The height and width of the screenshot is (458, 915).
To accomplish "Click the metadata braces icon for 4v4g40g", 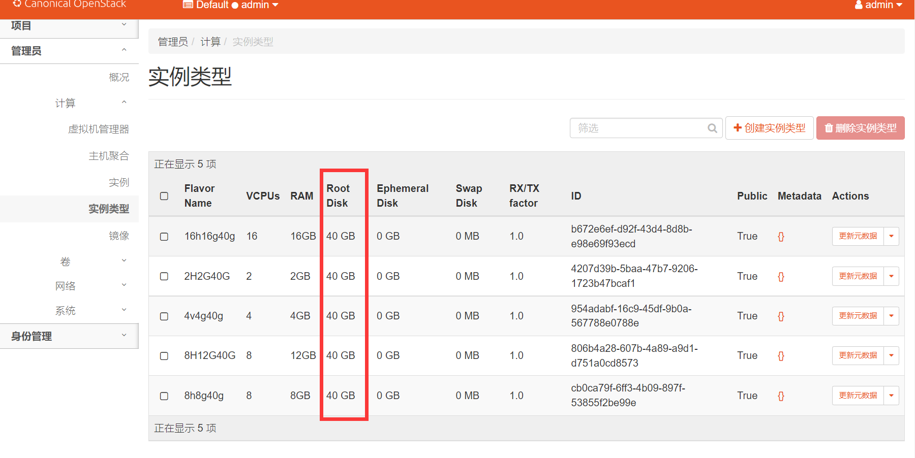I will [x=781, y=316].
